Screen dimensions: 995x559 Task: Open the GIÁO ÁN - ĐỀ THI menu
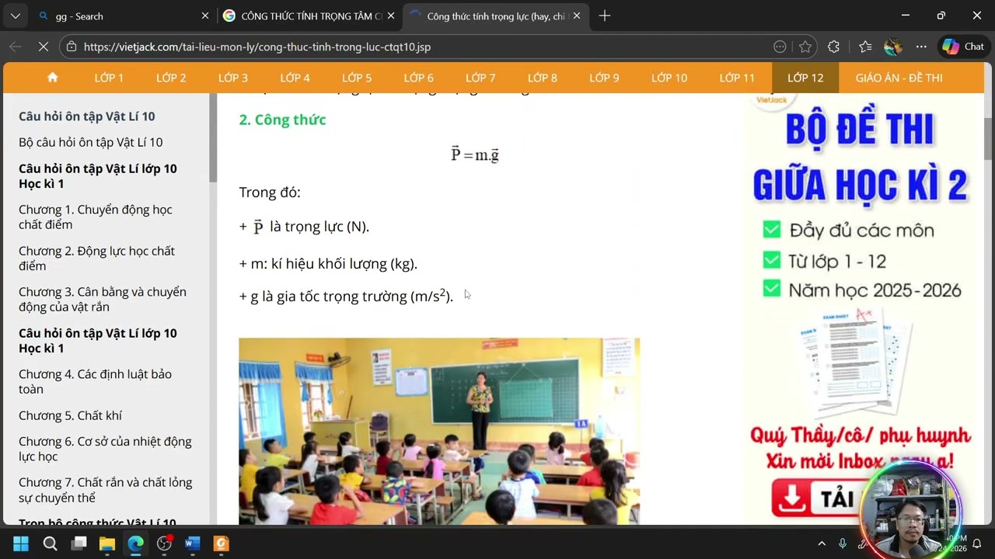pyautogui.click(x=899, y=78)
